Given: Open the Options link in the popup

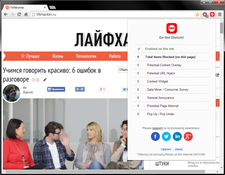Looking at the screenshot, I should coord(166,149).
